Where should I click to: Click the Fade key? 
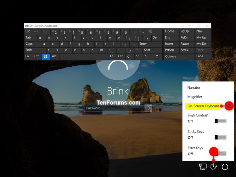203,57
